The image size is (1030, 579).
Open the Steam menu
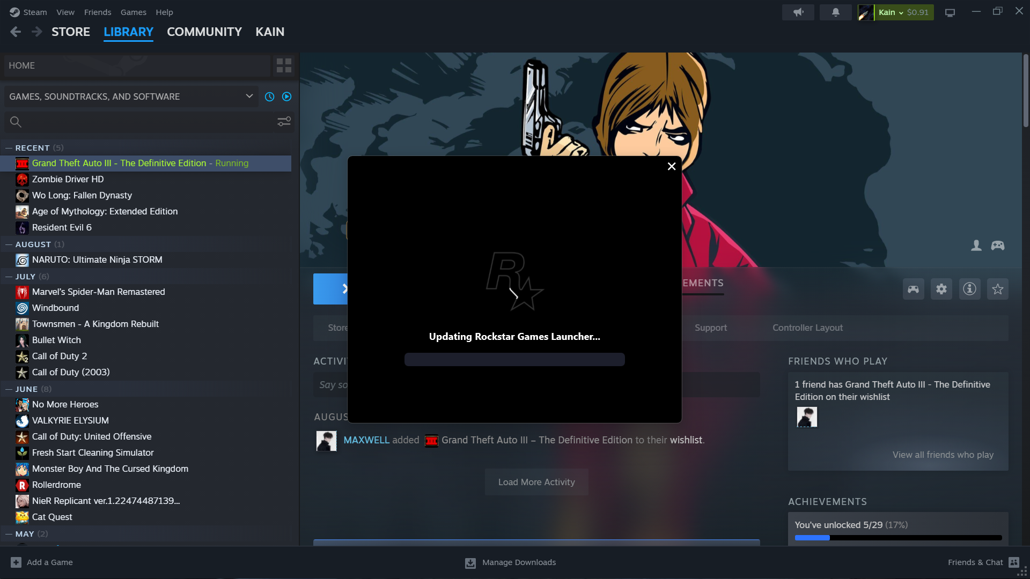coord(35,12)
